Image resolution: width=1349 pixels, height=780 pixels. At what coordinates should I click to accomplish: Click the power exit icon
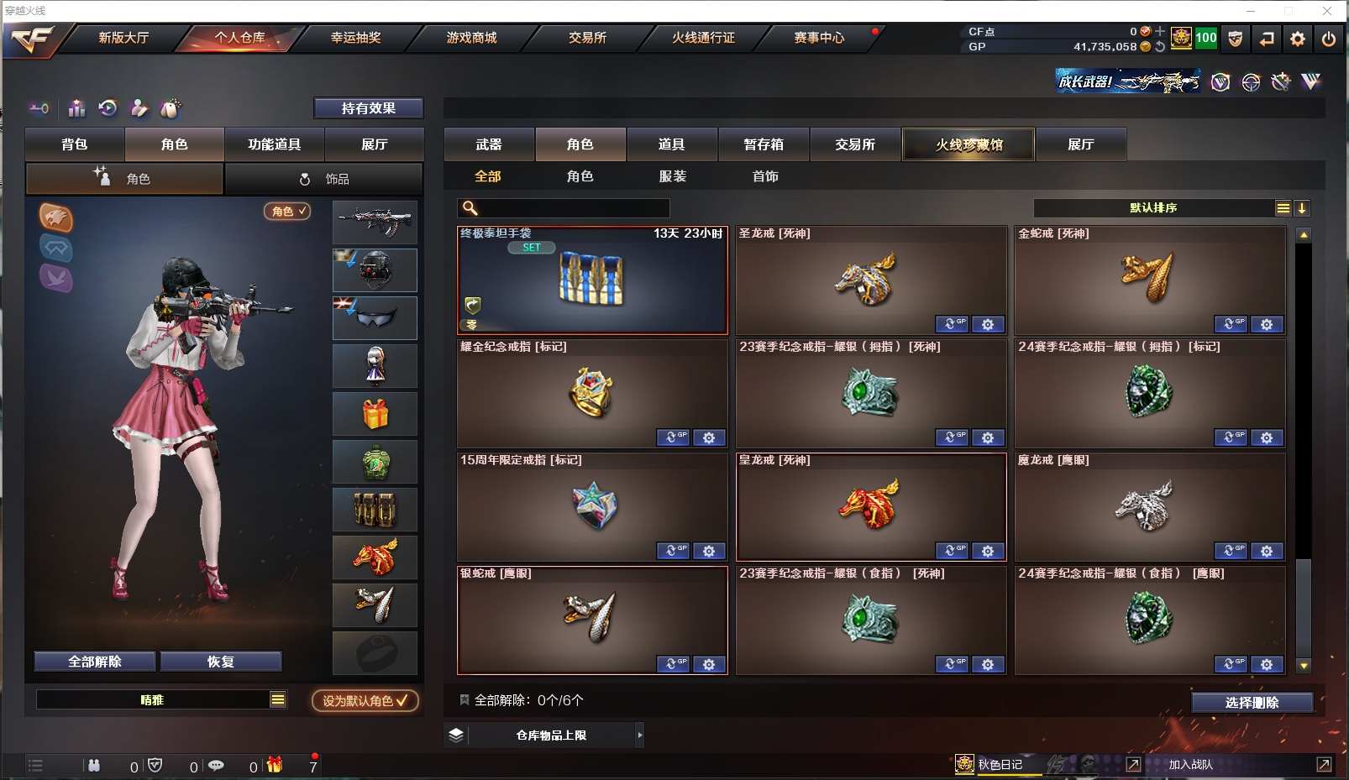(x=1328, y=39)
